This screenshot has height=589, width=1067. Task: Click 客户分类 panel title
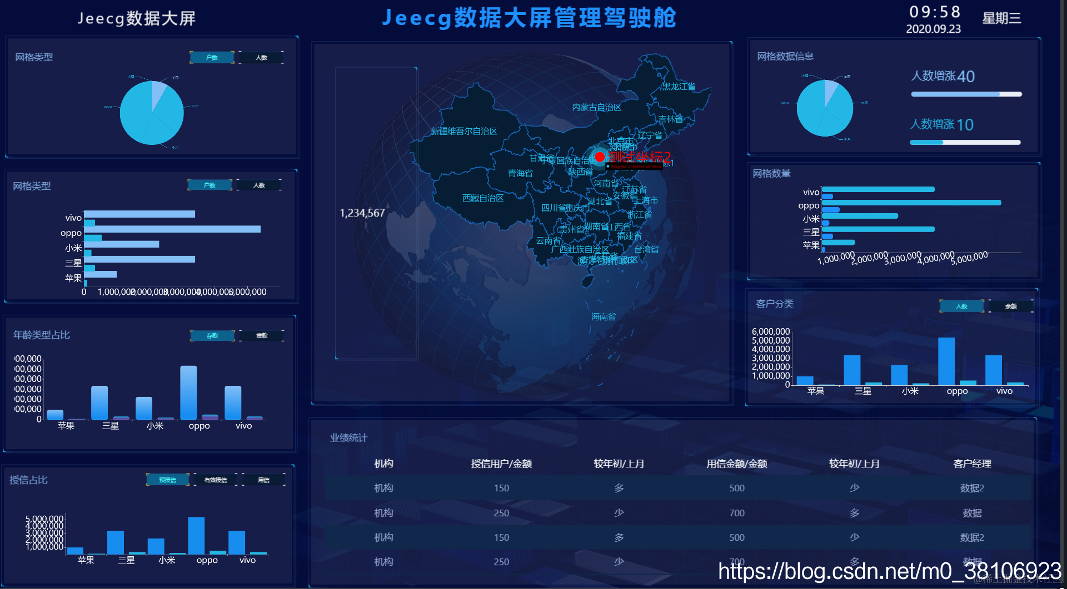[x=775, y=304]
